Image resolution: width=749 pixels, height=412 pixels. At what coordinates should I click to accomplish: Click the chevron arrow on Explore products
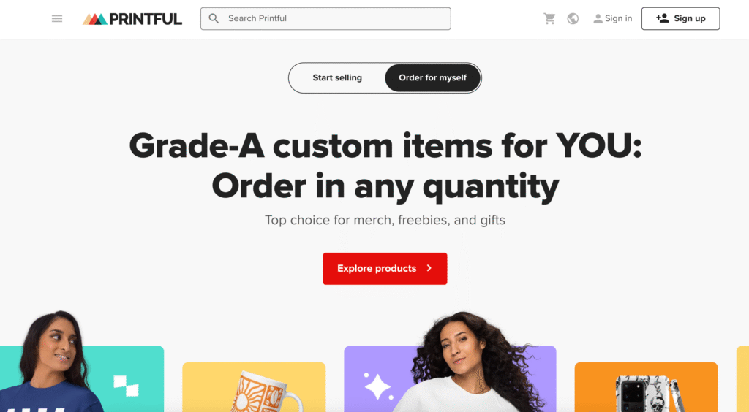point(429,269)
